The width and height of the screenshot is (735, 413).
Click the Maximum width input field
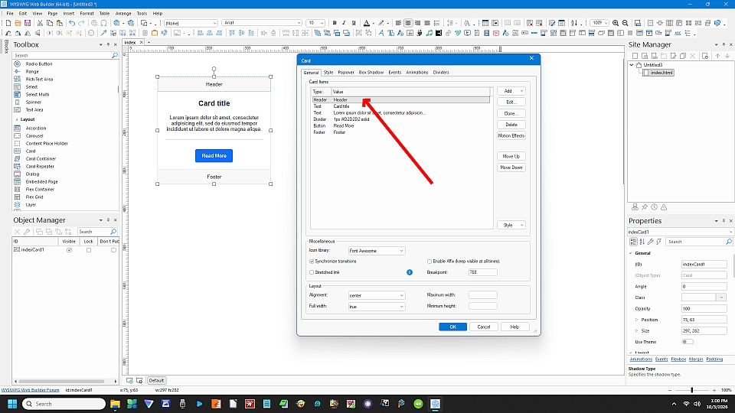click(x=483, y=295)
